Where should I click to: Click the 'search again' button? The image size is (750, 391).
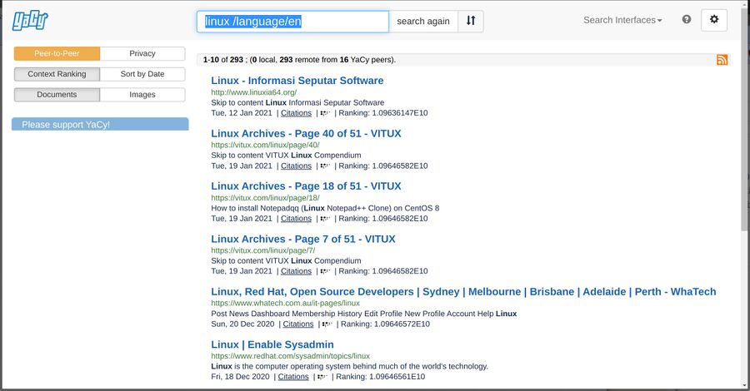point(423,21)
